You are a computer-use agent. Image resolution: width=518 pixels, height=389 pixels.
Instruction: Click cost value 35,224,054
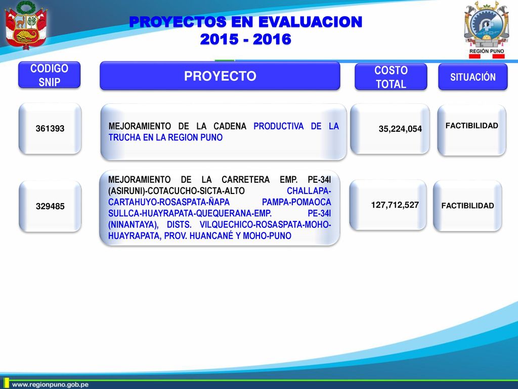pos(400,129)
